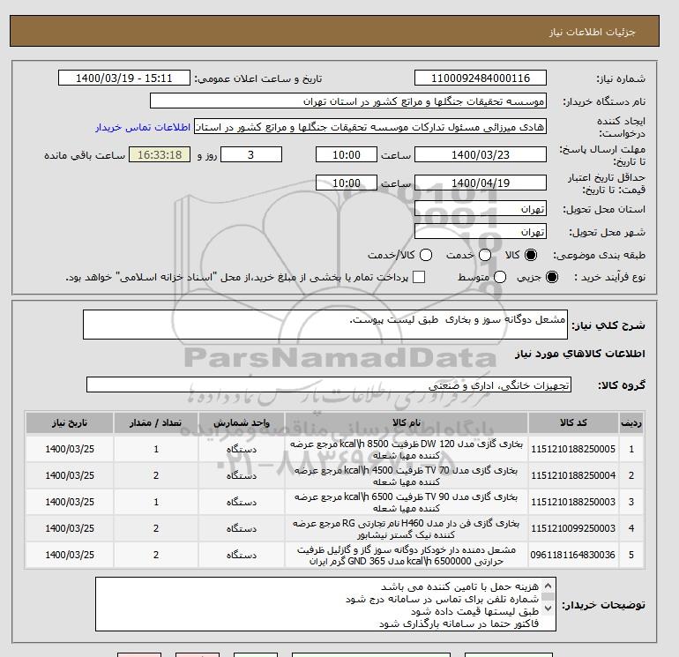
Task: Select product code 0961181164830036
Action: coord(572,555)
